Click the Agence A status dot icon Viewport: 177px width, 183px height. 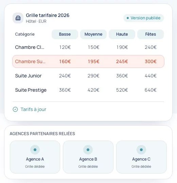[x=35, y=150]
